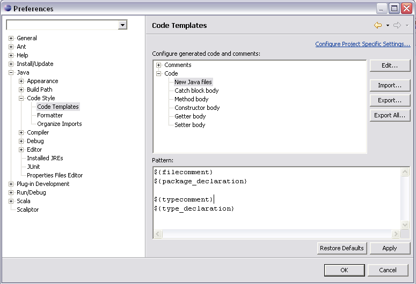The height and width of the screenshot is (284, 416).
Task: Click the Export All... button
Action: pyautogui.click(x=390, y=115)
